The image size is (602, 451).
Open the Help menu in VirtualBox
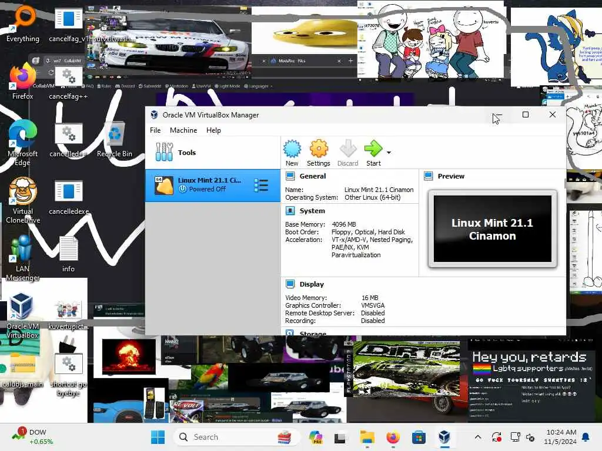coord(213,130)
